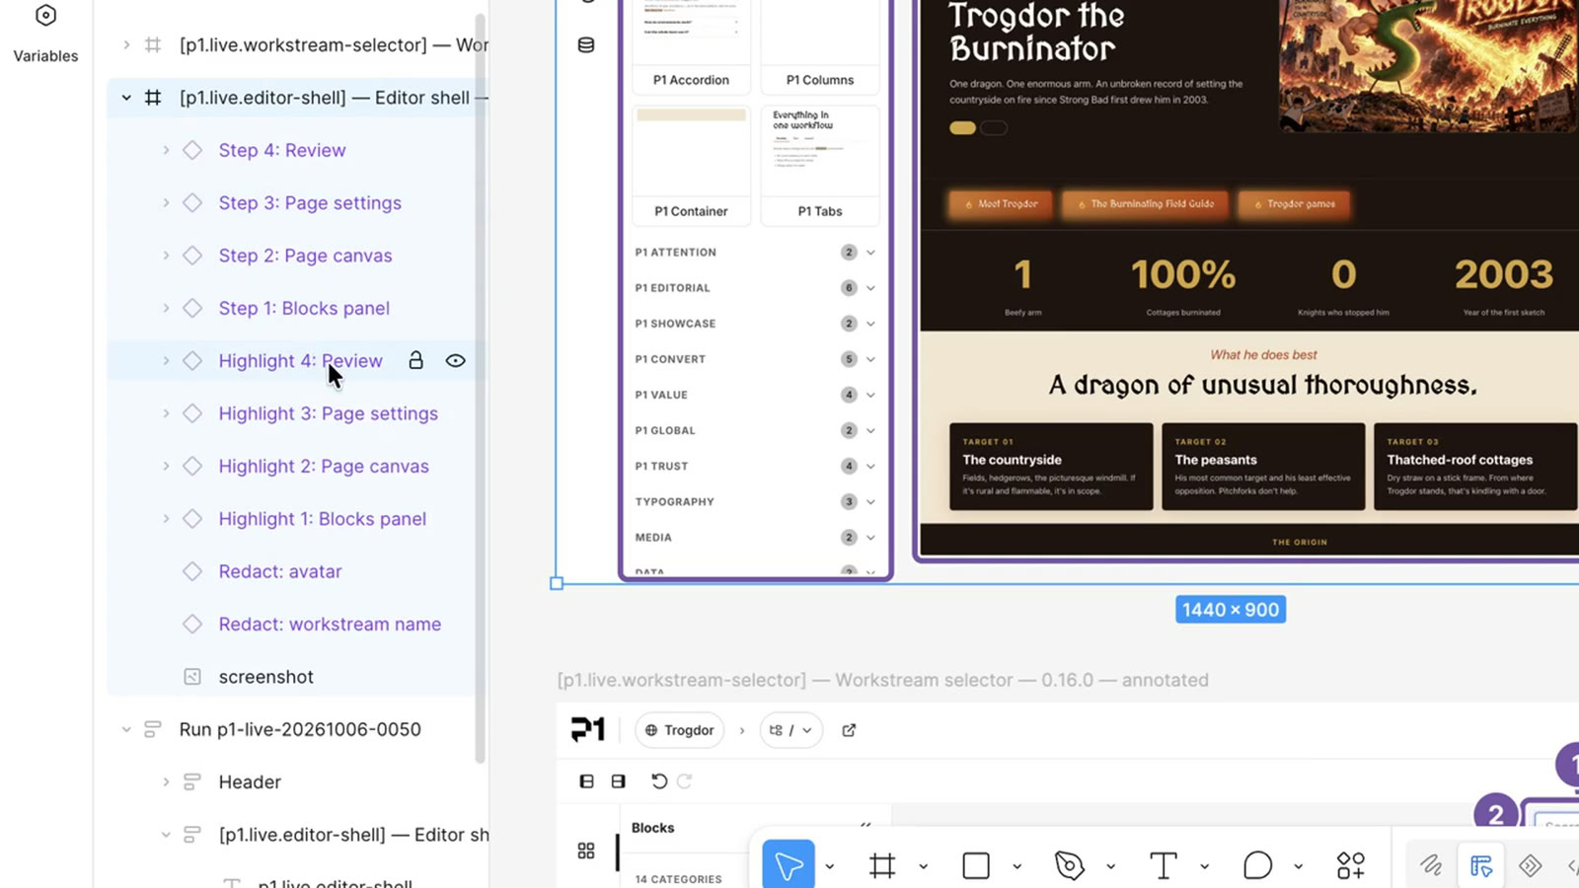Select the Move tool
Image resolution: width=1579 pixels, height=888 pixels.
point(789,865)
